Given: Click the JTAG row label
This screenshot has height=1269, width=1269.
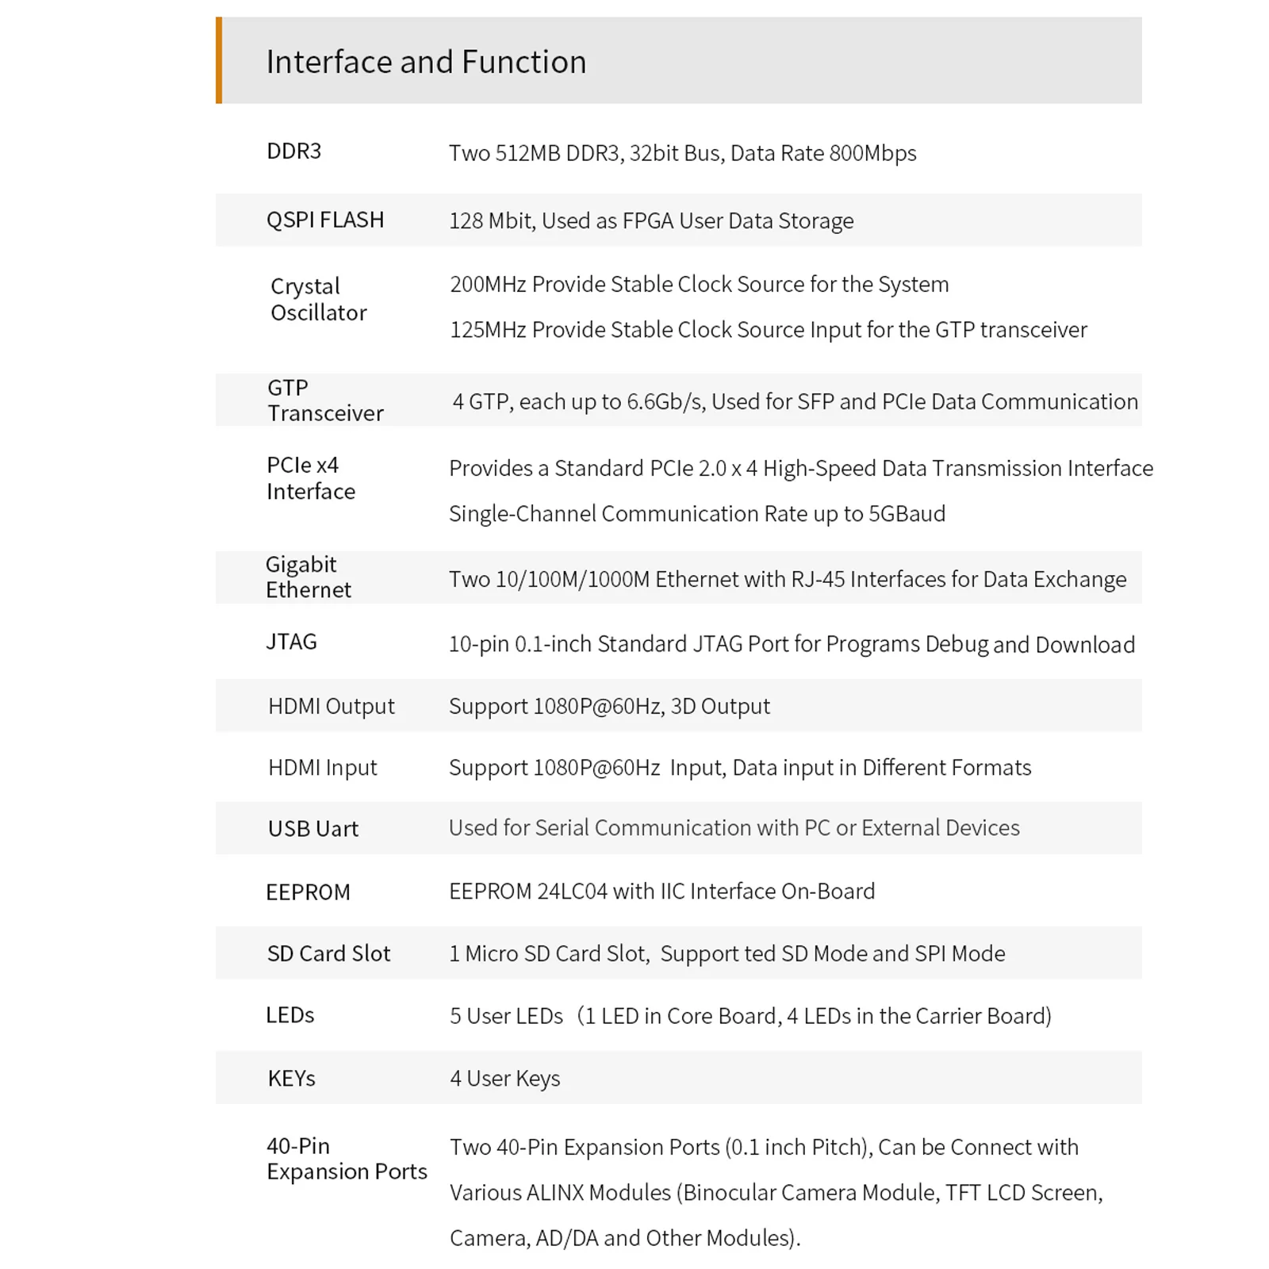Looking at the screenshot, I should click(292, 641).
